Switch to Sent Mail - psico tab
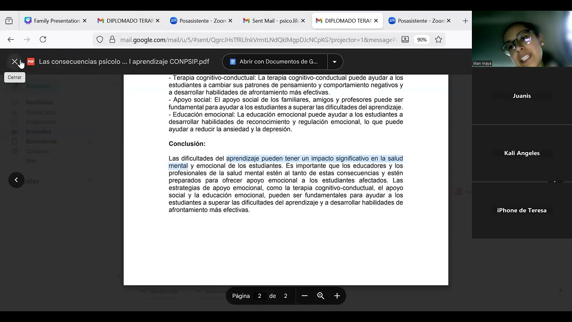Image resolution: width=572 pixels, height=322 pixels. (x=274, y=21)
